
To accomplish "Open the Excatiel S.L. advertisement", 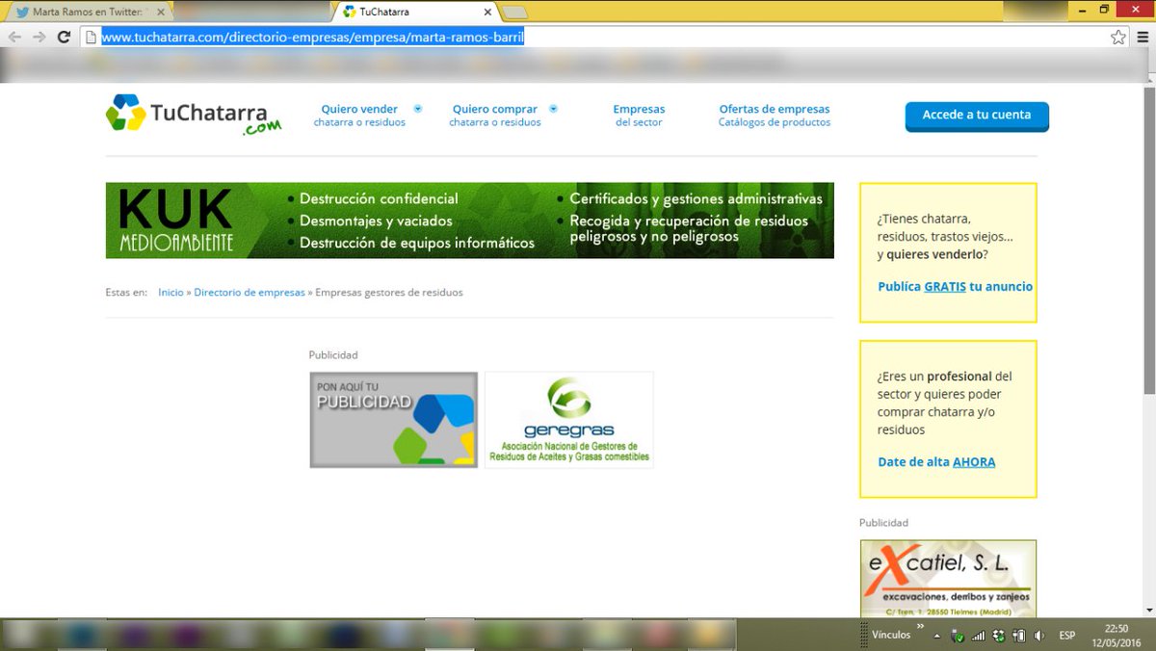I will 948,578.
